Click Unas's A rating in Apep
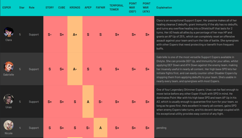The image size is (242, 138). click(88, 102)
